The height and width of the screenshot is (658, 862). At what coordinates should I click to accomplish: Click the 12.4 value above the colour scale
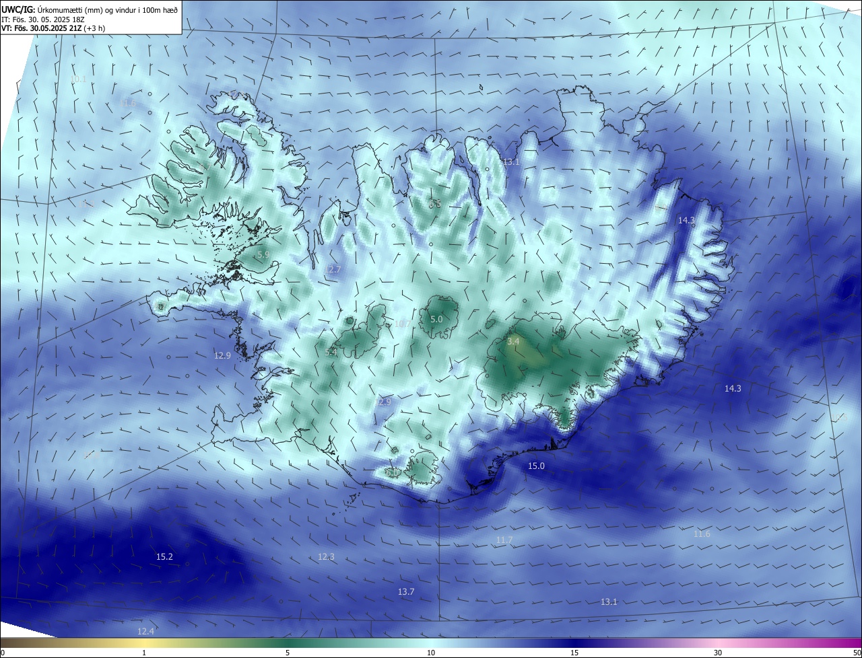[x=145, y=631]
